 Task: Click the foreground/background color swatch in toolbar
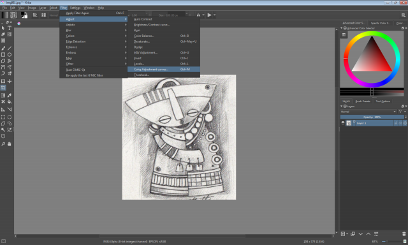(24, 15)
